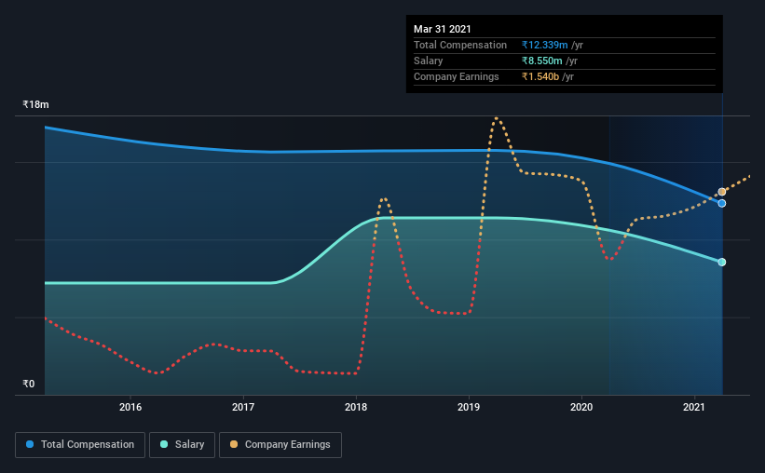The width and height of the screenshot is (765, 473).
Task: Click the 2016 x-axis label
Action: [x=130, y=407]
